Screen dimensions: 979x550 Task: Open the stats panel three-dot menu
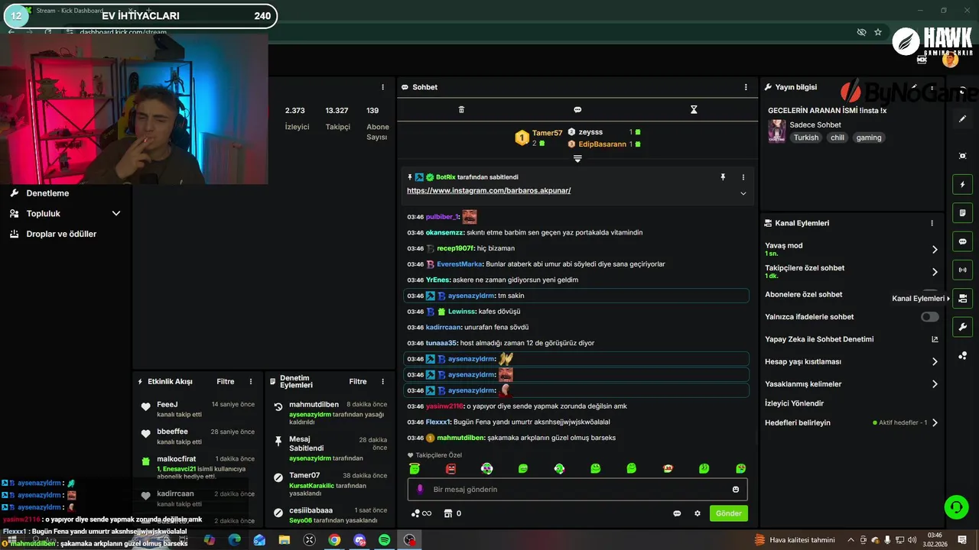(383, 87)
